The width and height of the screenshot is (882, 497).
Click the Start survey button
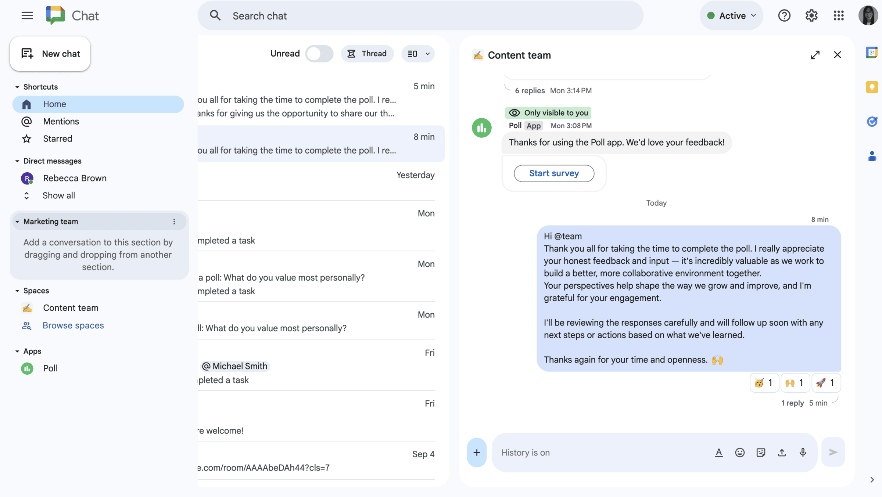[x=554, y=173]
